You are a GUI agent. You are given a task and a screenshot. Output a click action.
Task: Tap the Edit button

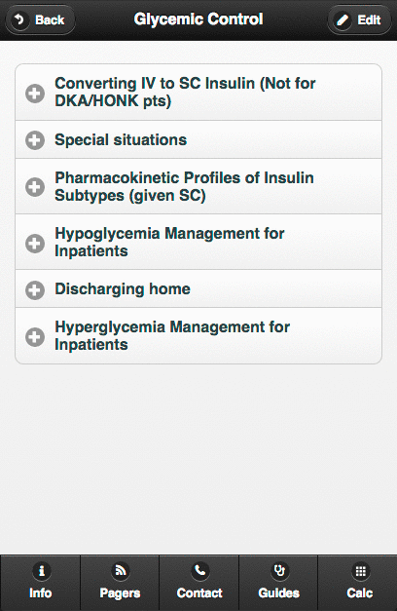359,19
